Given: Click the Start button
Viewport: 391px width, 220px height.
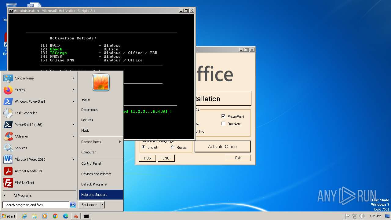Looking at the screenshot, I should click(9, 216).
